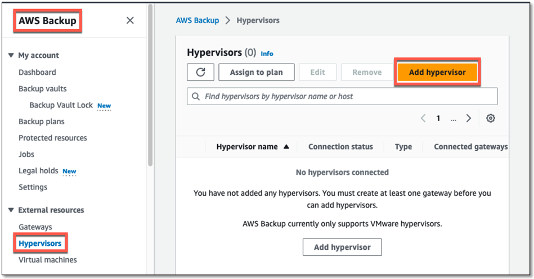
Task: Click the Hypervisor name column header
Action: (247, 147)
